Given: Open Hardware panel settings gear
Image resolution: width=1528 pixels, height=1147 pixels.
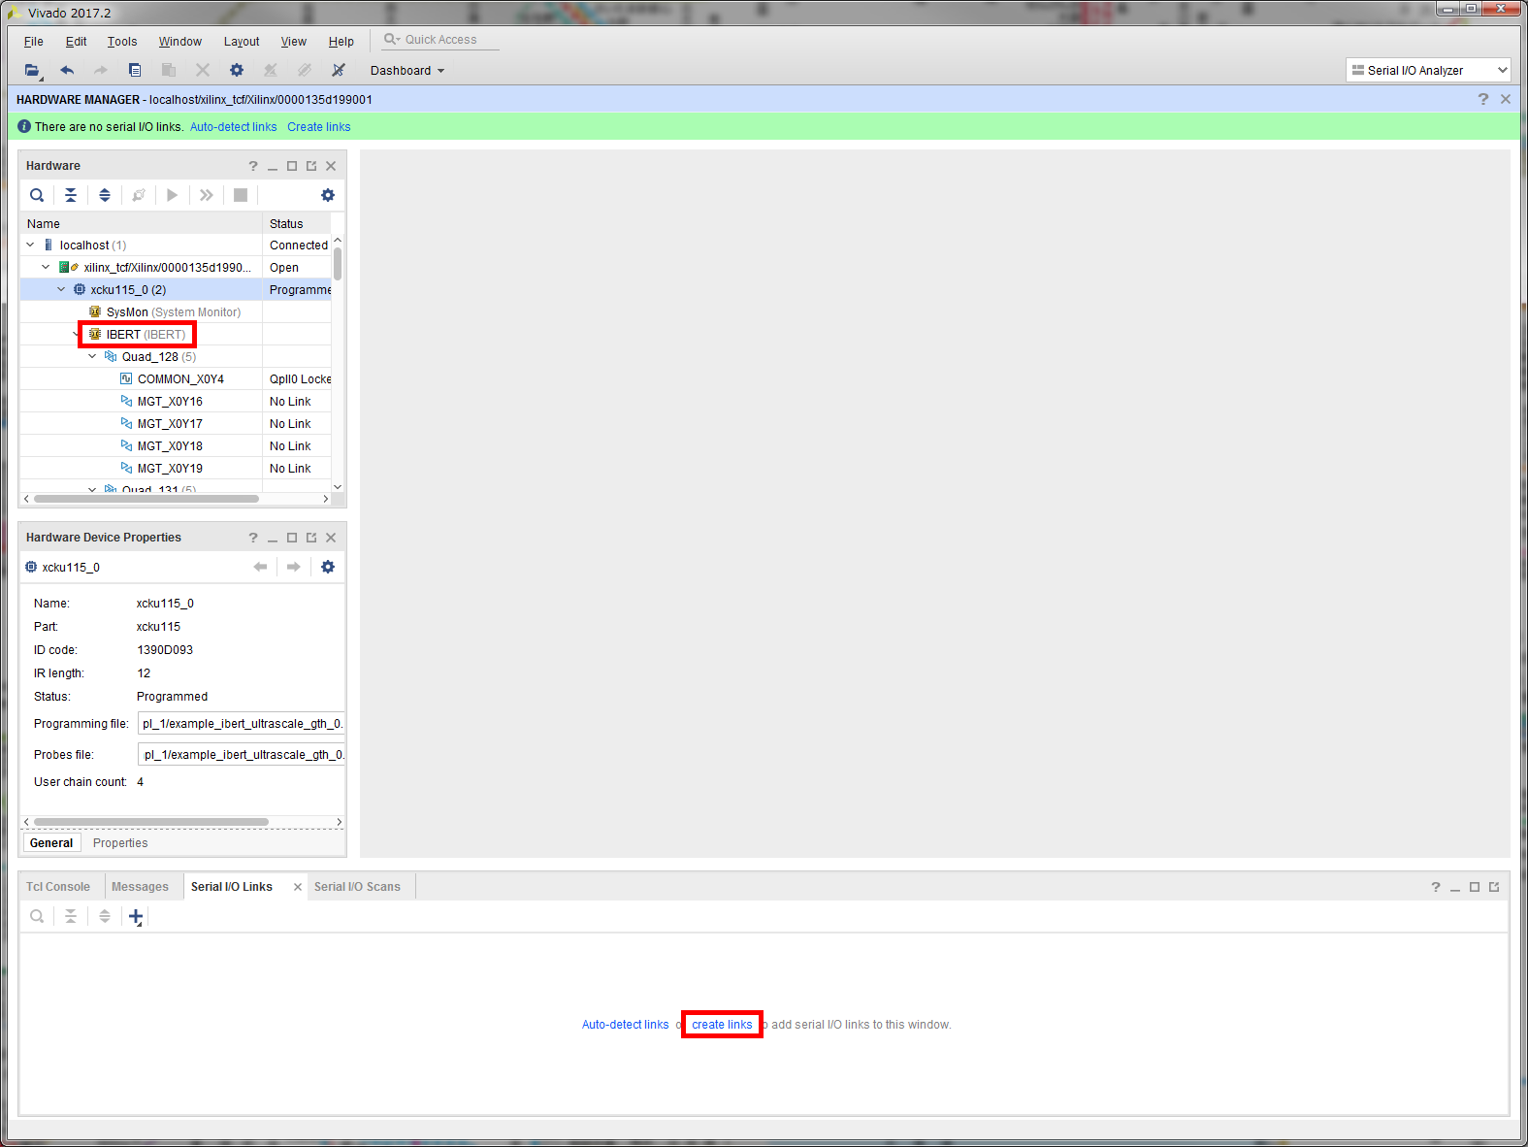Looking at the screenshot, I should [x=328, y=195].
